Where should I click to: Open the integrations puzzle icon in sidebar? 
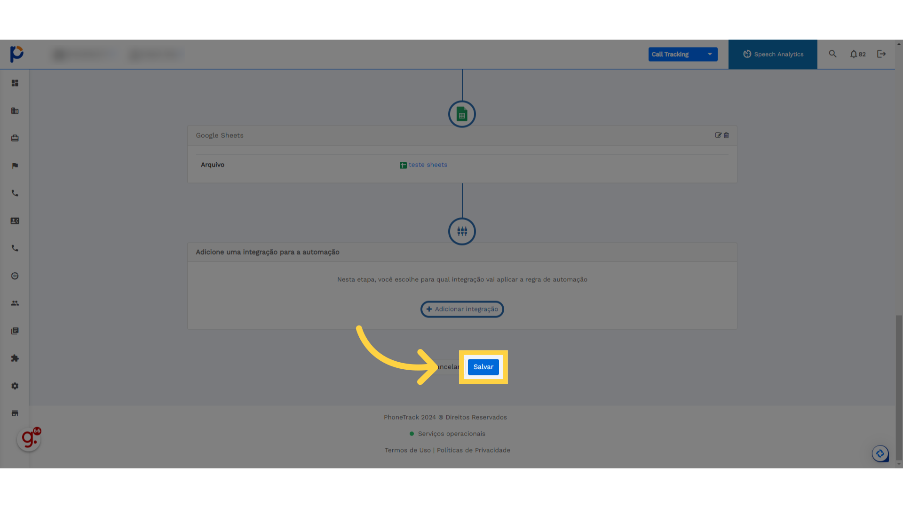[15, 358]
